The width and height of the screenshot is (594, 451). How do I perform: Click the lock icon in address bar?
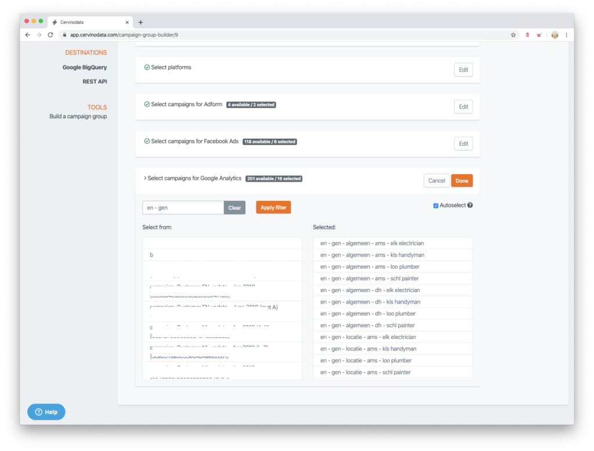[x=64, y=35]
